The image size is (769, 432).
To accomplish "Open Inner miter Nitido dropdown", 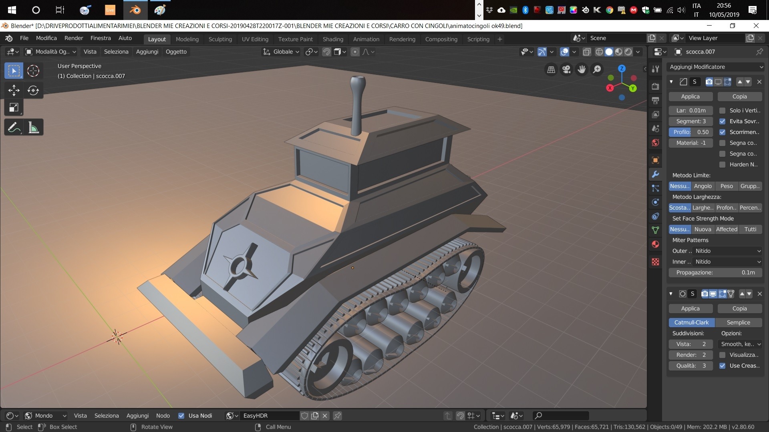I will point(728,262).
